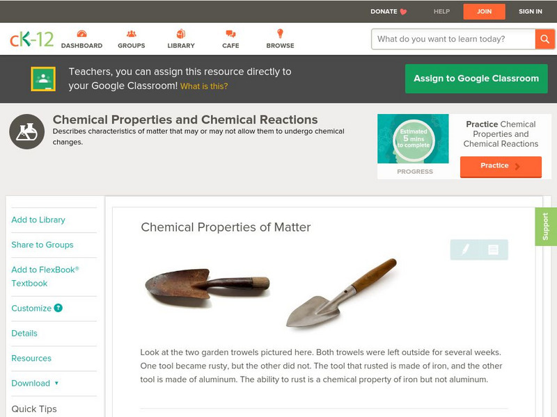Image resolution: width=557 pixels, height=417 pixels.
Task: Click the PROGRESS label
Action: [x=415, y=172]
